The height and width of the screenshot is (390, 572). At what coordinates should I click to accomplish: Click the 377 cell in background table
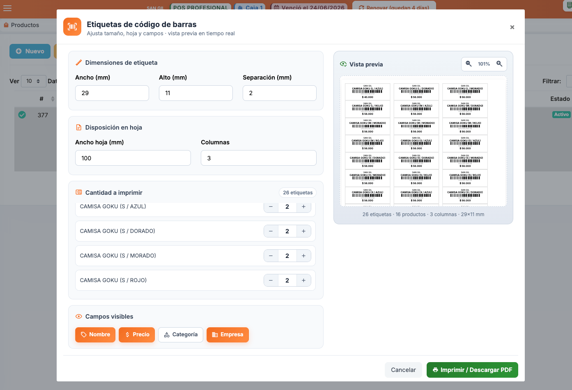(43, 115)
